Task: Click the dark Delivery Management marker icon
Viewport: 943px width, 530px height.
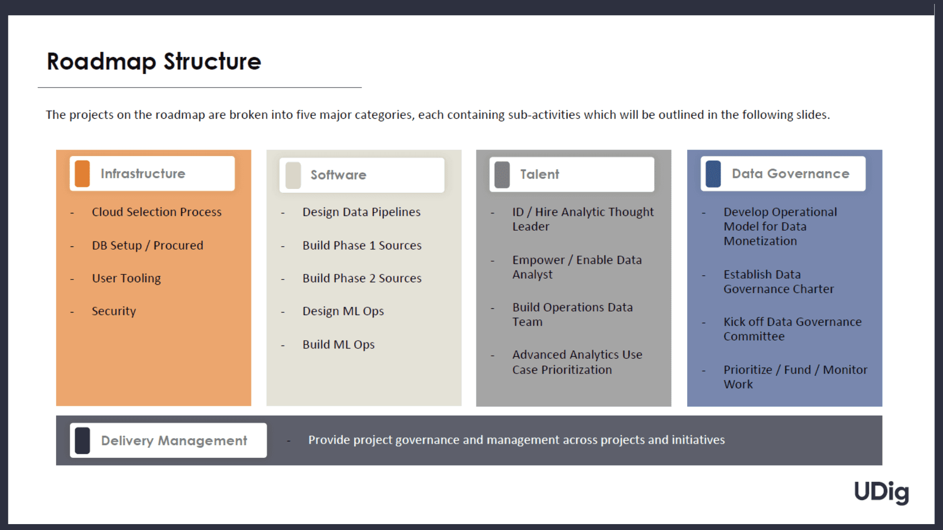Action: [x=83, y=441]
